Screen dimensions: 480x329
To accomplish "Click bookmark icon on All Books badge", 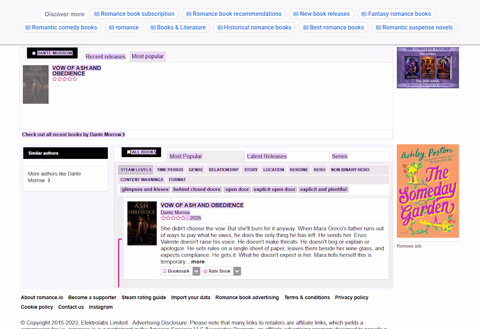I will click(x=129, y=152).
